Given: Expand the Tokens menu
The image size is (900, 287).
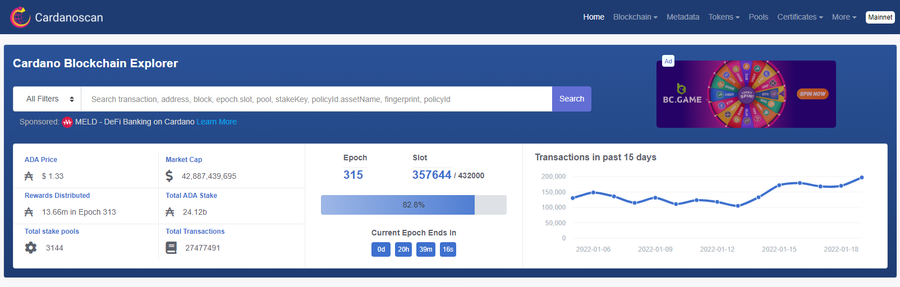Looking at the screenshot, I should click(x=724, y=17).
